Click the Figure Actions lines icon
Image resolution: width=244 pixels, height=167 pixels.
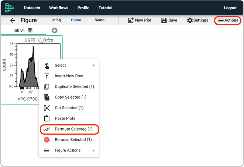(x=47, y=150)
